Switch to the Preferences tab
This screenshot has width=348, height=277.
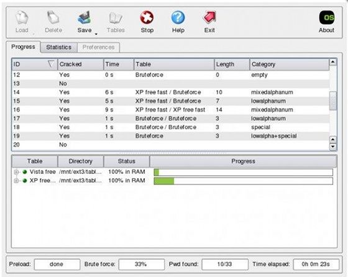[98, 47]
